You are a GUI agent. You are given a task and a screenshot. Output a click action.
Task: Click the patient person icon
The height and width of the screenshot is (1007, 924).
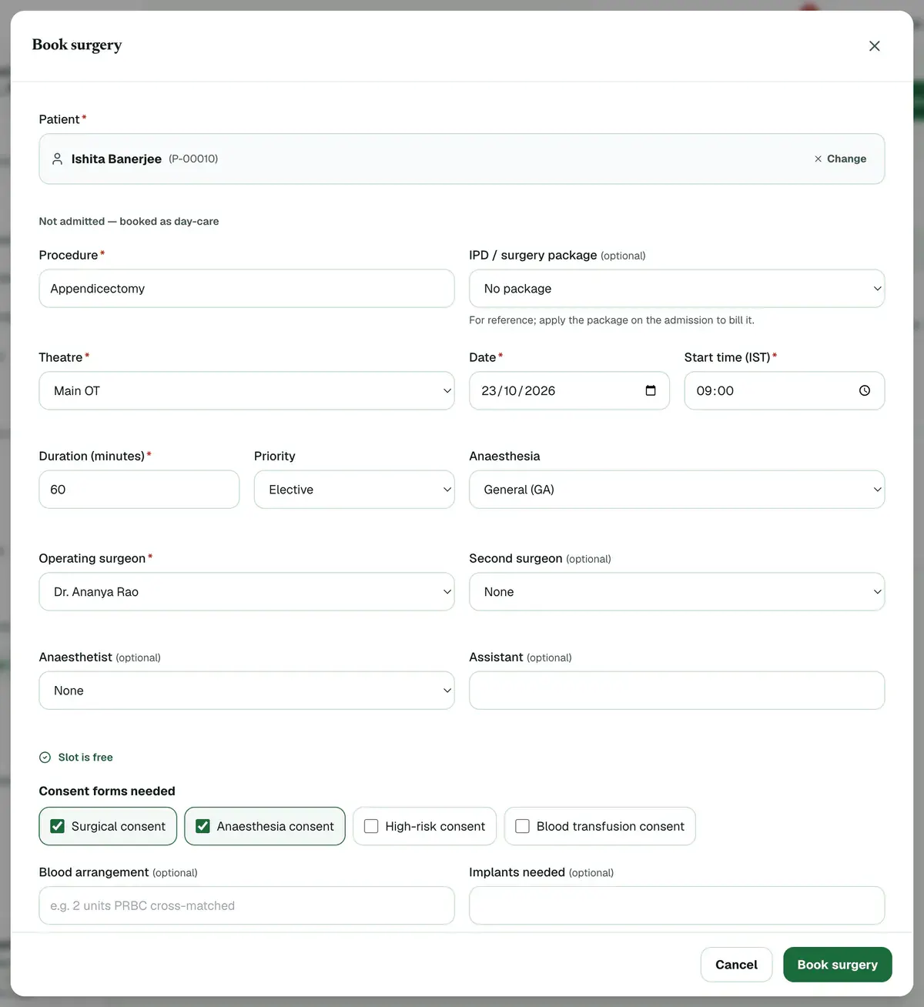(57, 159)
